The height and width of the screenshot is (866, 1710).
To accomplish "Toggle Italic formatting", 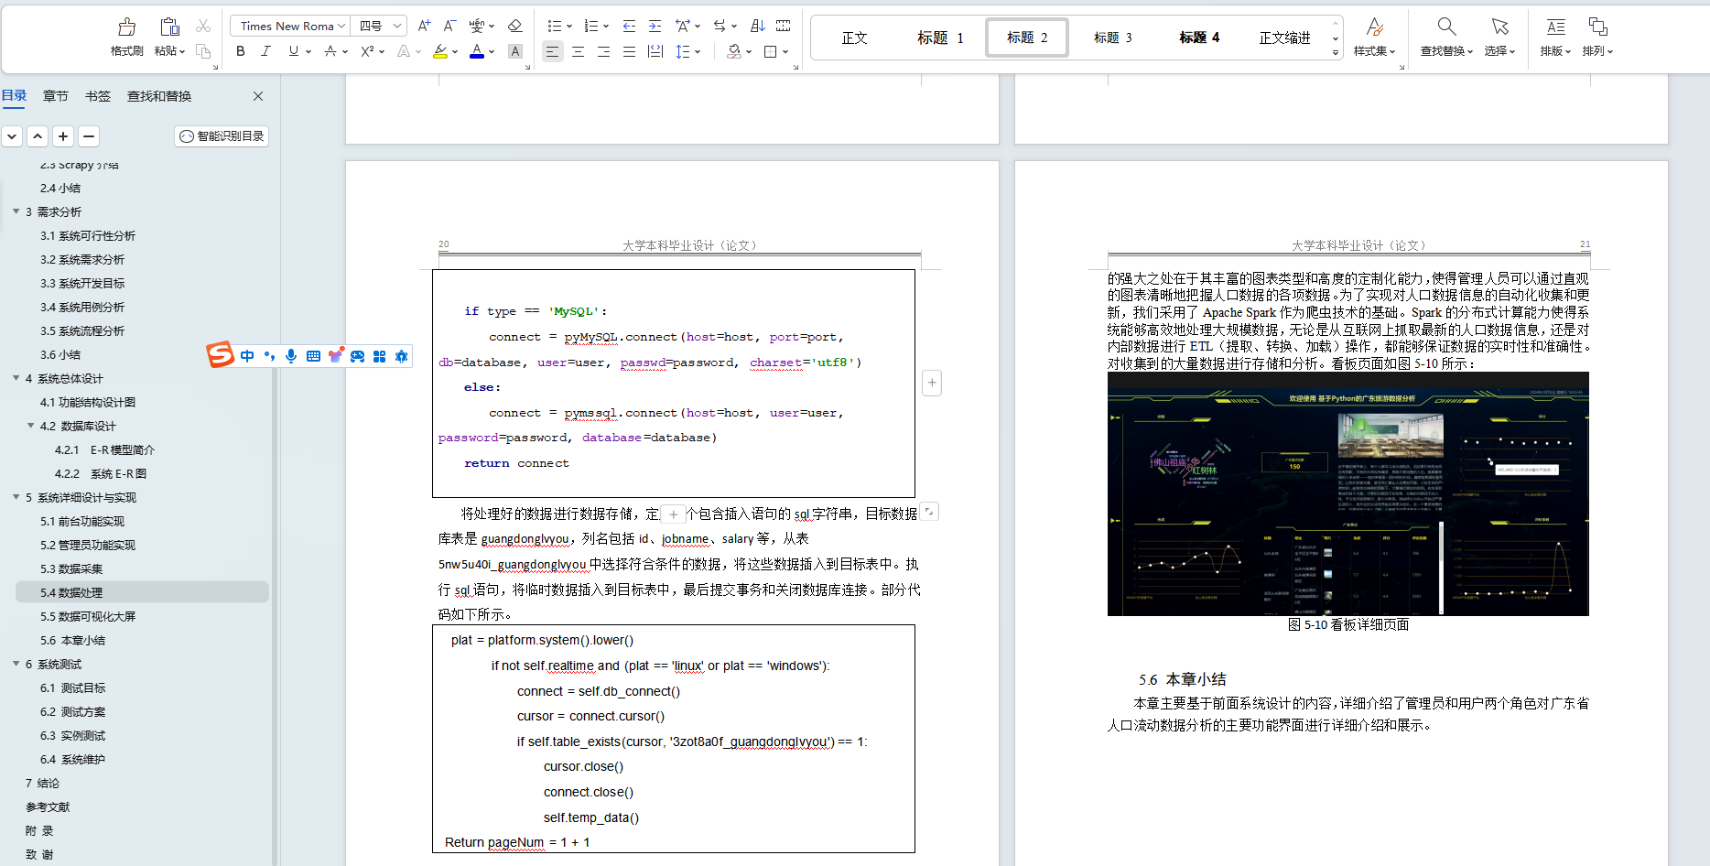I will pyautogui.click(x=265, y=52).
